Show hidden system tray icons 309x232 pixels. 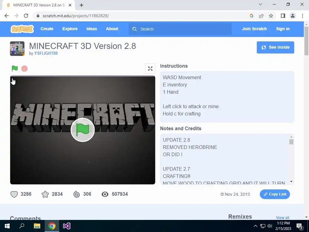pos(255,226)
